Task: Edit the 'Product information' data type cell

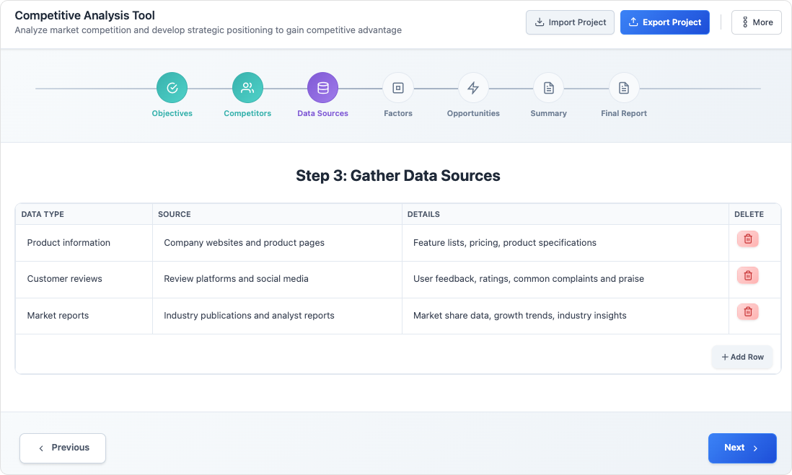Action: coord(84,243)
